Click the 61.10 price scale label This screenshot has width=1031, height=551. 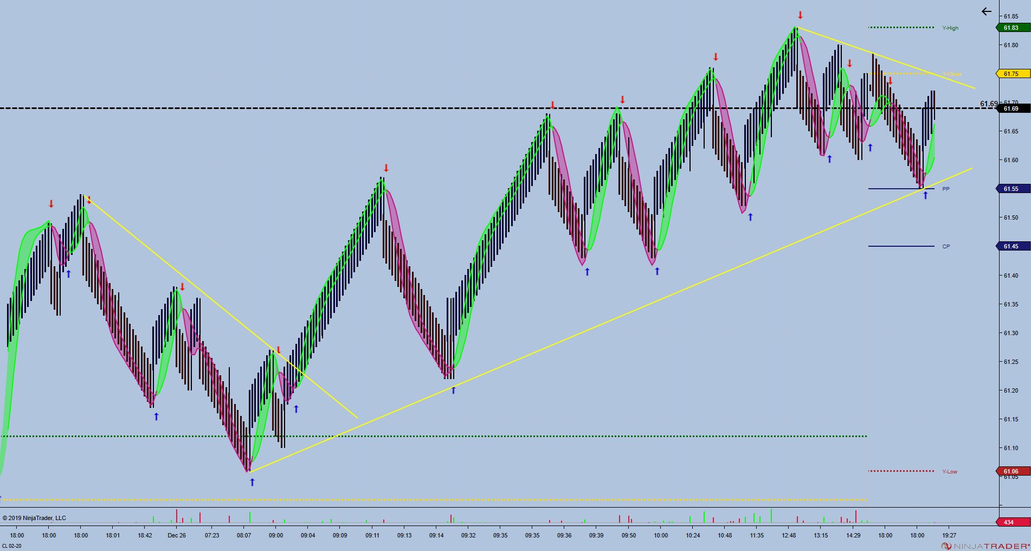point(1011,448)
